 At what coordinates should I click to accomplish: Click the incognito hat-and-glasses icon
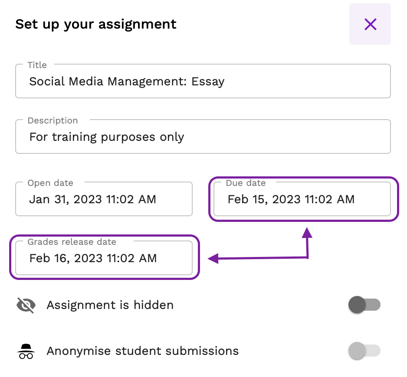pyautogui.click(x=26, y=351)
